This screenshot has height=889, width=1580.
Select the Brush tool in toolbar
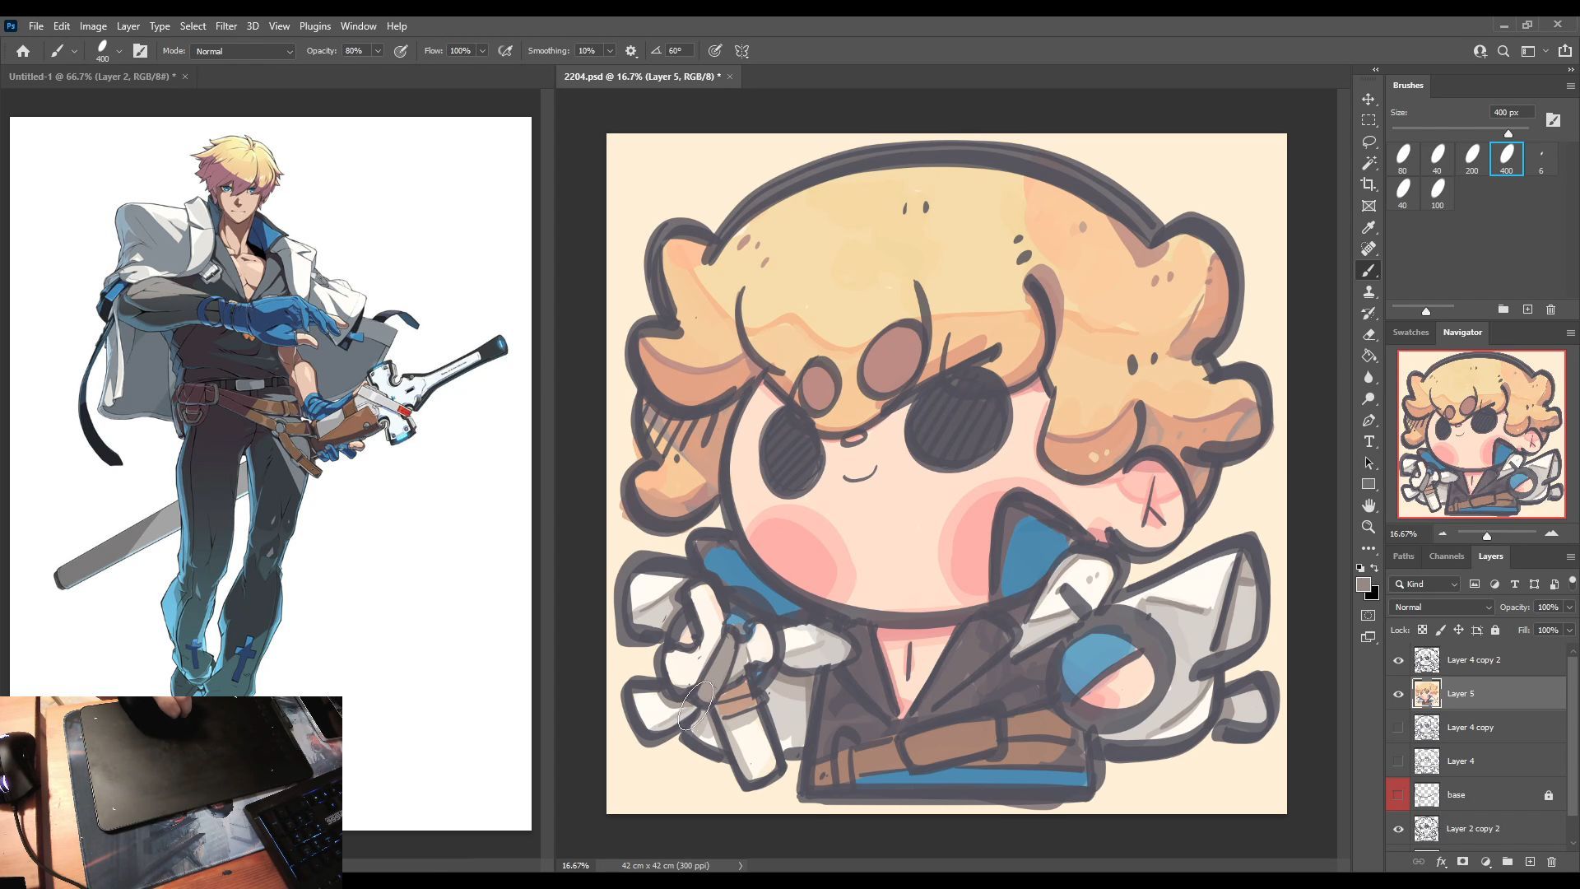[x=1369, y=270]
